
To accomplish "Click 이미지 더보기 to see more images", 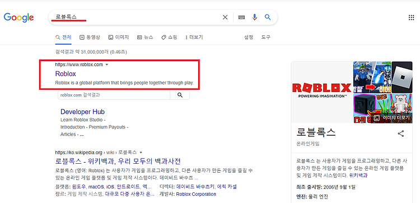I will 393,117.
